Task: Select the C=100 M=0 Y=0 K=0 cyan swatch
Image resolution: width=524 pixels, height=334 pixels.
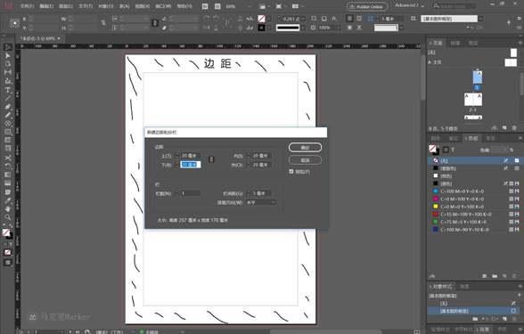Action: 474,191
